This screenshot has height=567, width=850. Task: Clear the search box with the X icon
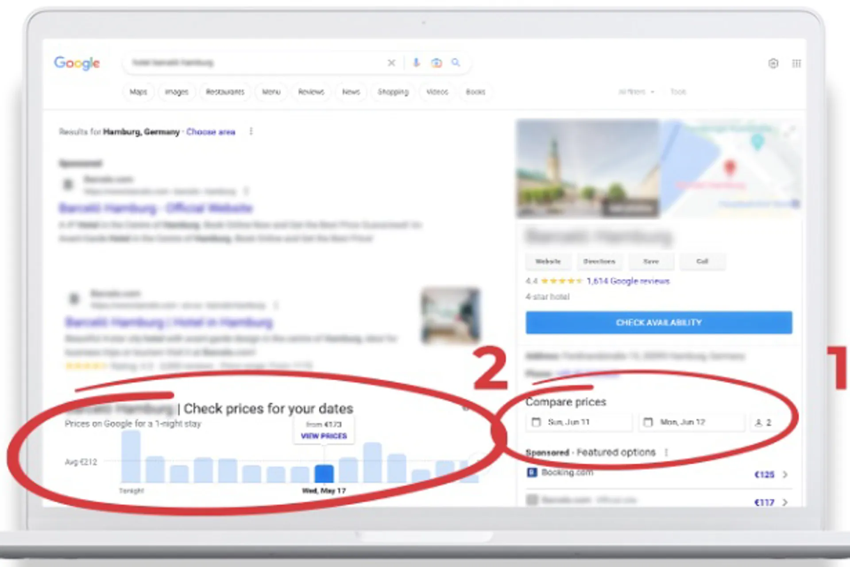click(391, 63)
